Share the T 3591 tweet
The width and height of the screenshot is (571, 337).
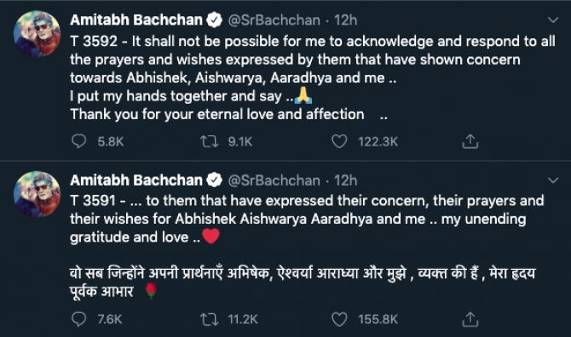pos(470,319)
